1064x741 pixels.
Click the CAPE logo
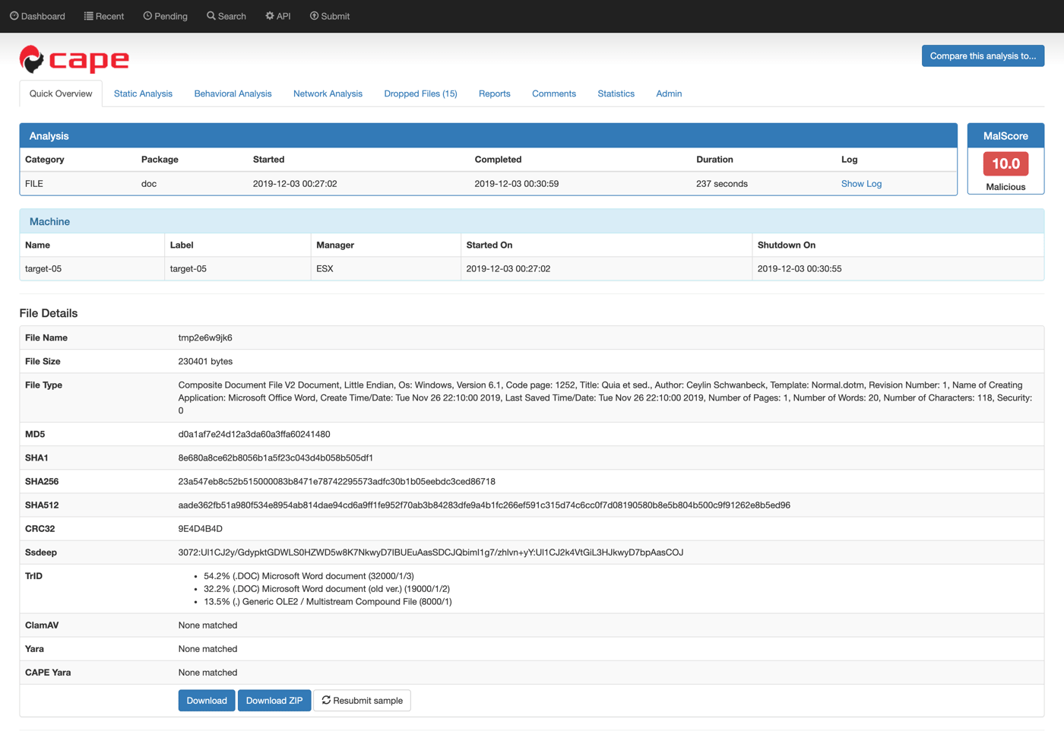[74, 59]
